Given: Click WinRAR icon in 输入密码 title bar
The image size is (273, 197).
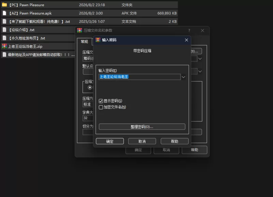Looking at the screenshot, I should coord(98,40).
